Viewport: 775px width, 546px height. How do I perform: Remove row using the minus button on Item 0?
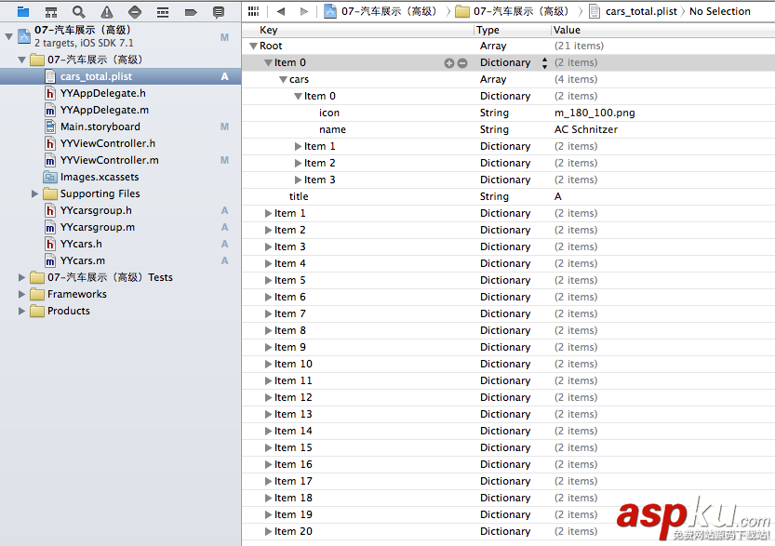point(462,62)
